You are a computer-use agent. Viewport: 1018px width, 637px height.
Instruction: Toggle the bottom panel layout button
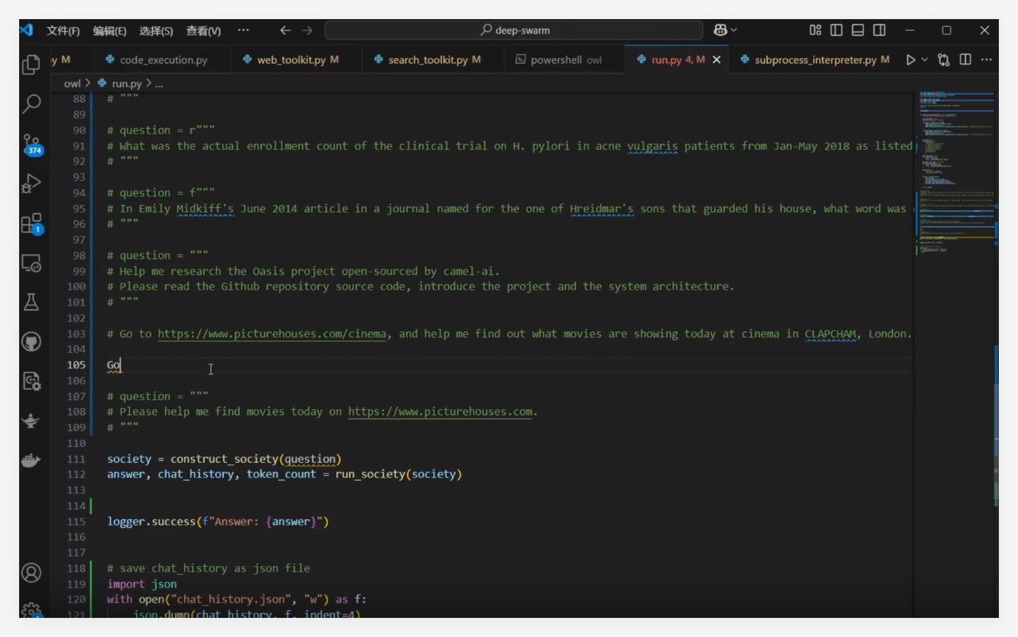coord(858,30)
